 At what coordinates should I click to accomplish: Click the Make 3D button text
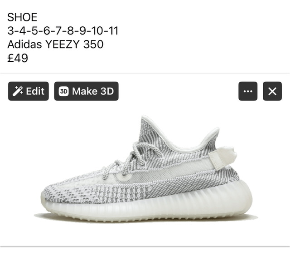[93, 91]
